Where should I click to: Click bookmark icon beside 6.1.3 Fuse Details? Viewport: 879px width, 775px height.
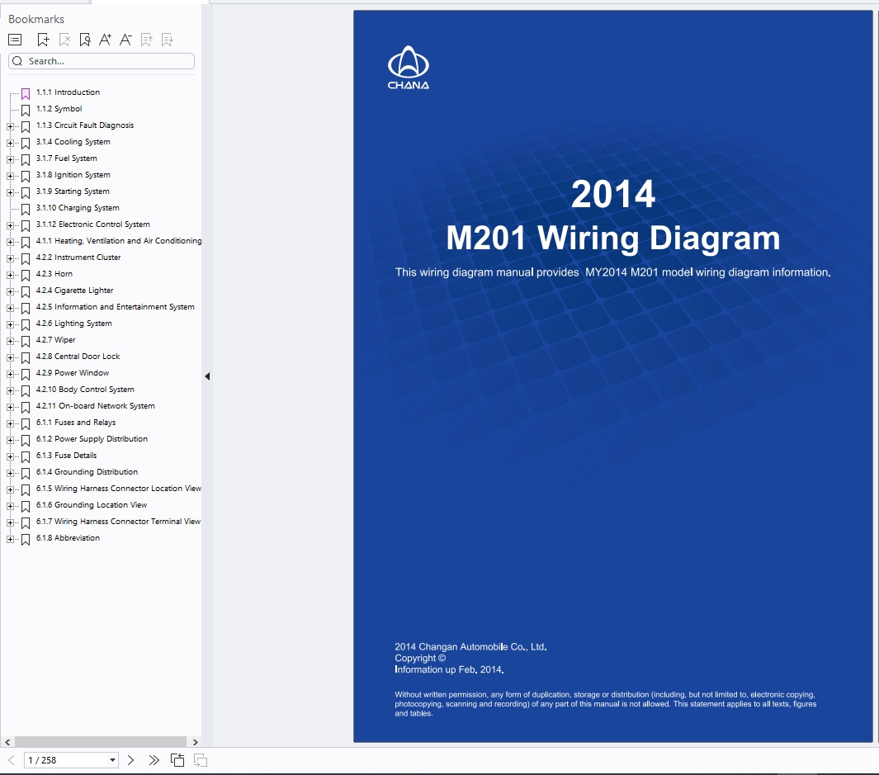point(26,457)
